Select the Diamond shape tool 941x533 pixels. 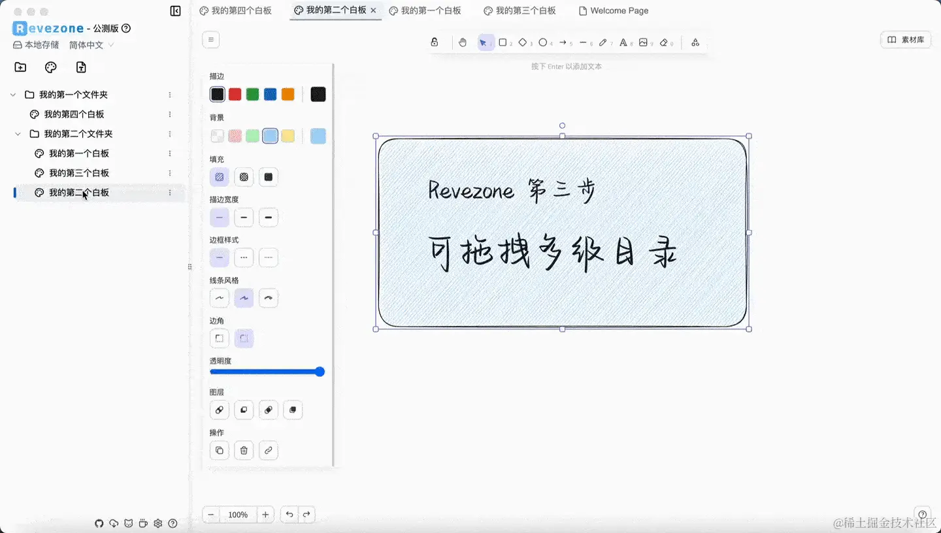[x=523, y=42]
